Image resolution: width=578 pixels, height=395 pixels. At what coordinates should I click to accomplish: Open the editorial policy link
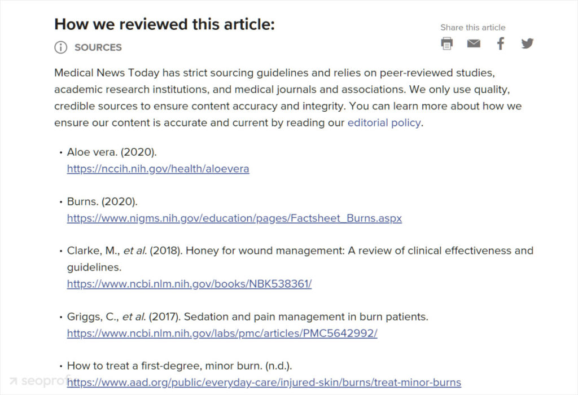coord(384,122)
